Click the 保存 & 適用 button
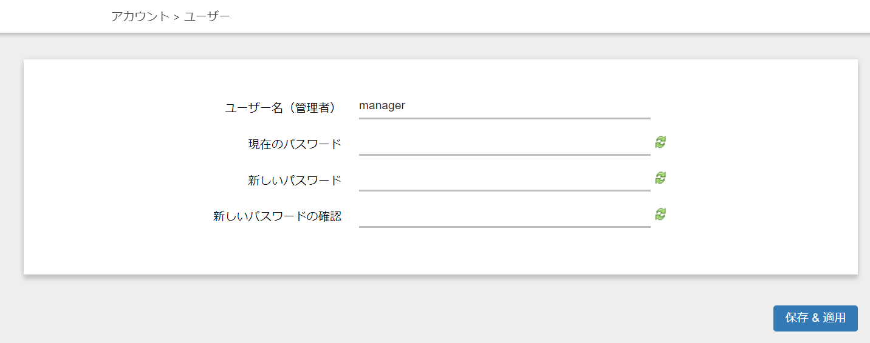Image resolution: width=870 pixels, height=343 pixels. [x=815, y=318]
